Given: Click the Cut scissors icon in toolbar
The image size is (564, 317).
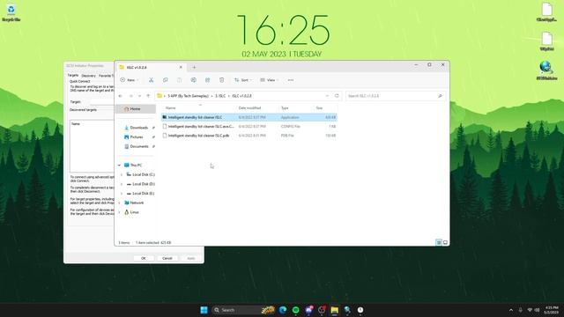Looking at the screenshot, I should 151,80.
